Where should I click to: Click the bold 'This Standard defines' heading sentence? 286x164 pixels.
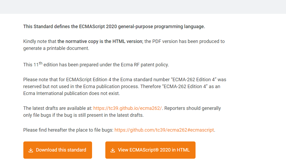114,27
